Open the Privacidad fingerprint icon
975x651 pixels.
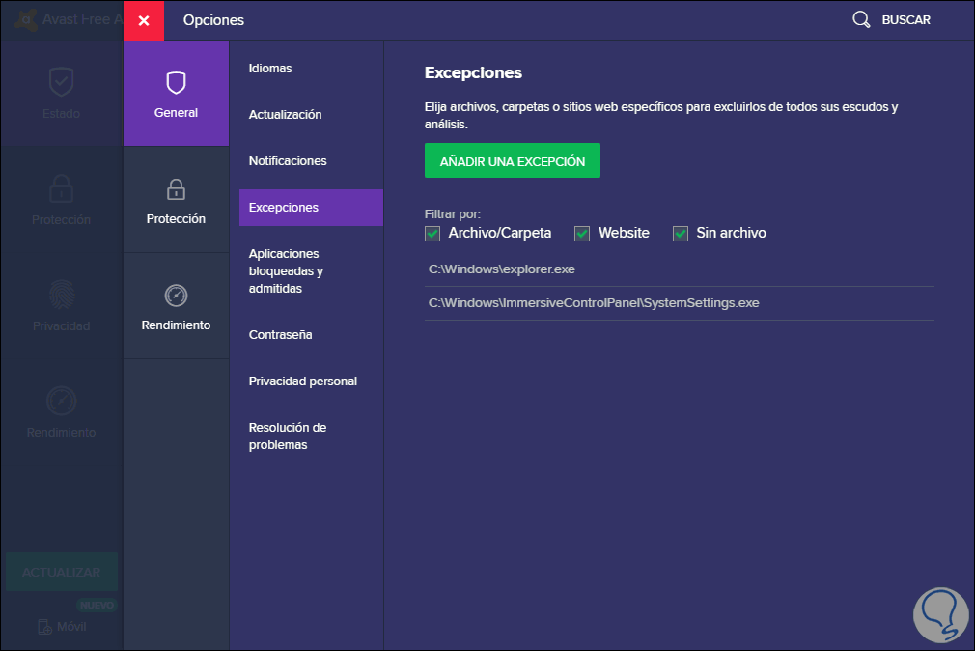click(62, 295)
